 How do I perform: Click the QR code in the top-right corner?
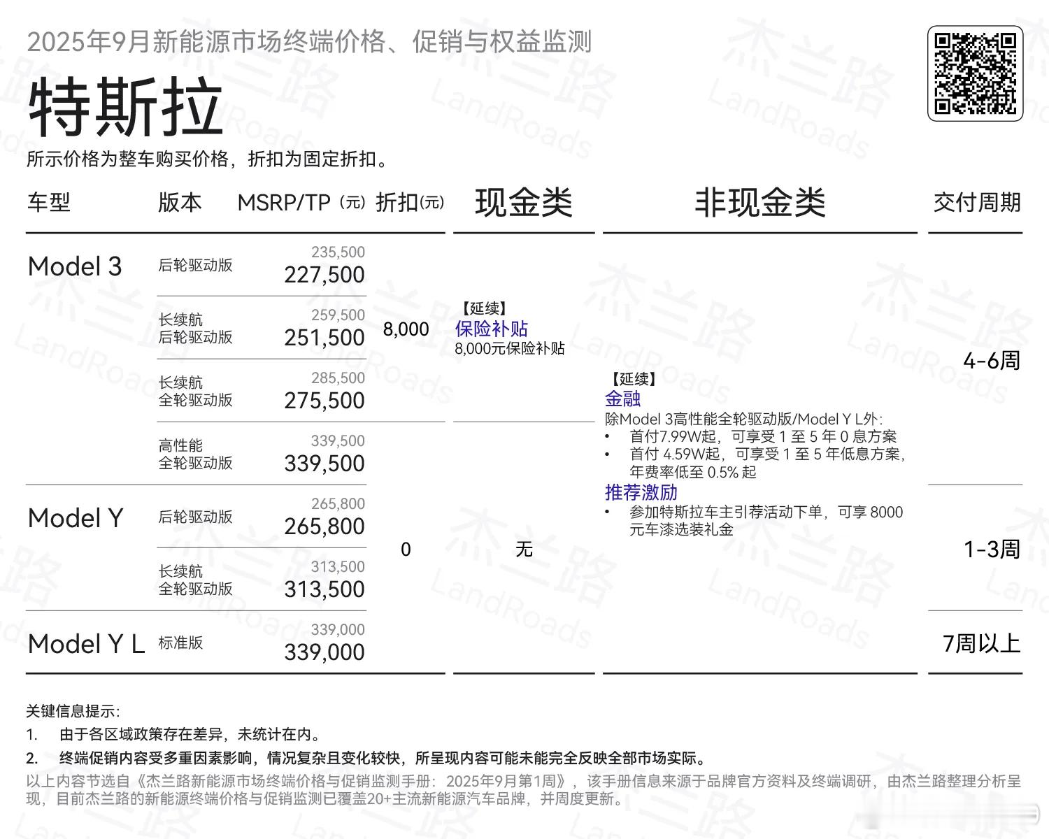[975, 73]
